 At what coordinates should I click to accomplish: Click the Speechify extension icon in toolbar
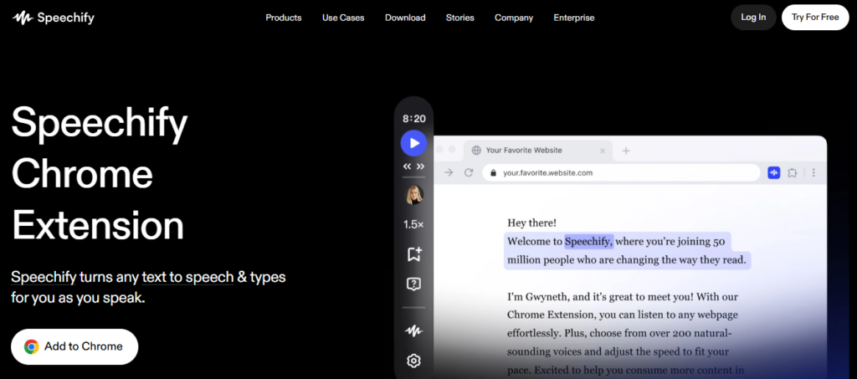[773, 172]
